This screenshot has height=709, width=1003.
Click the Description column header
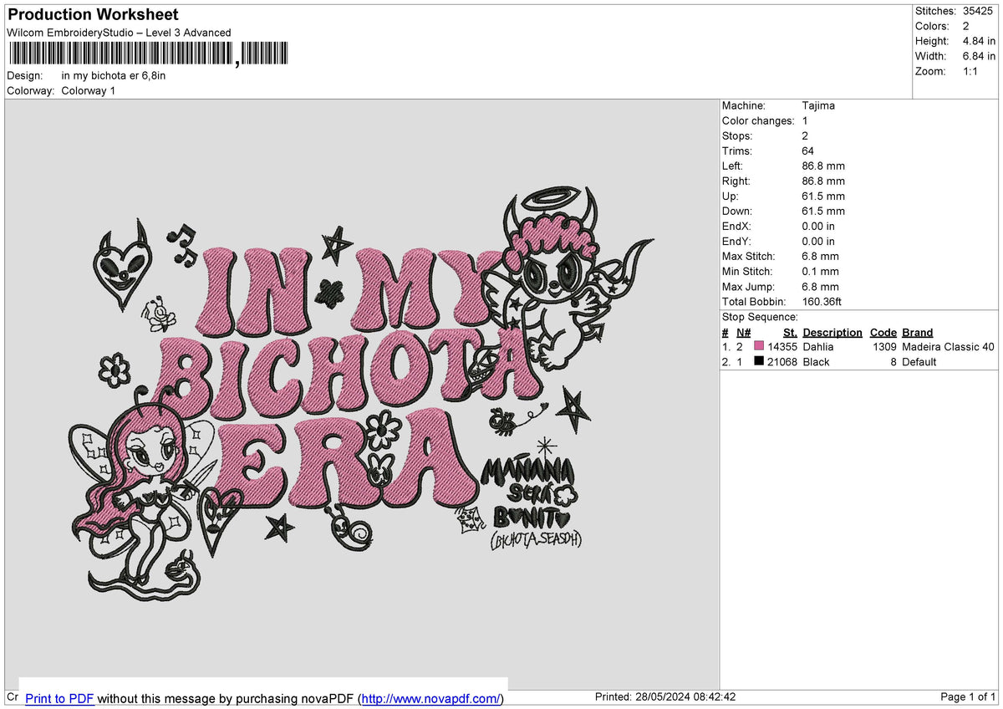pyautogui.click(x=832, y=333)
